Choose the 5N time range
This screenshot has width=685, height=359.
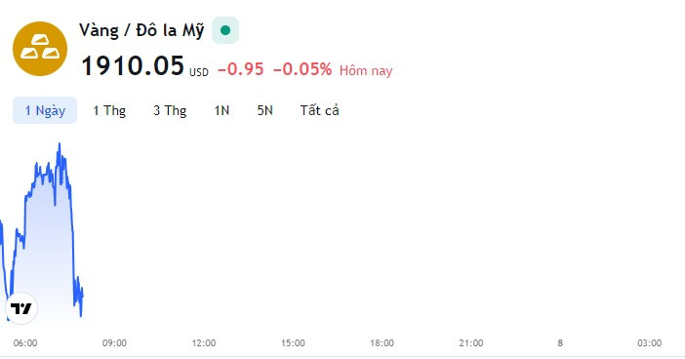pos(264,110)
